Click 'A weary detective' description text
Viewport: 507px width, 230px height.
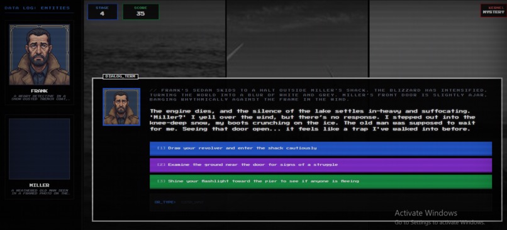point(40,98)
